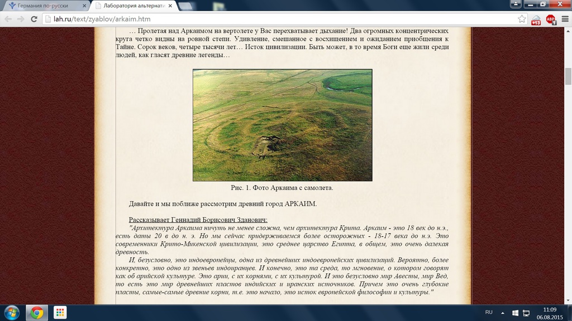Image resolution: width=572 pixels, height=321 pixels.
Task: Open the extension icon with +13 badge
Action: point(536,20)
